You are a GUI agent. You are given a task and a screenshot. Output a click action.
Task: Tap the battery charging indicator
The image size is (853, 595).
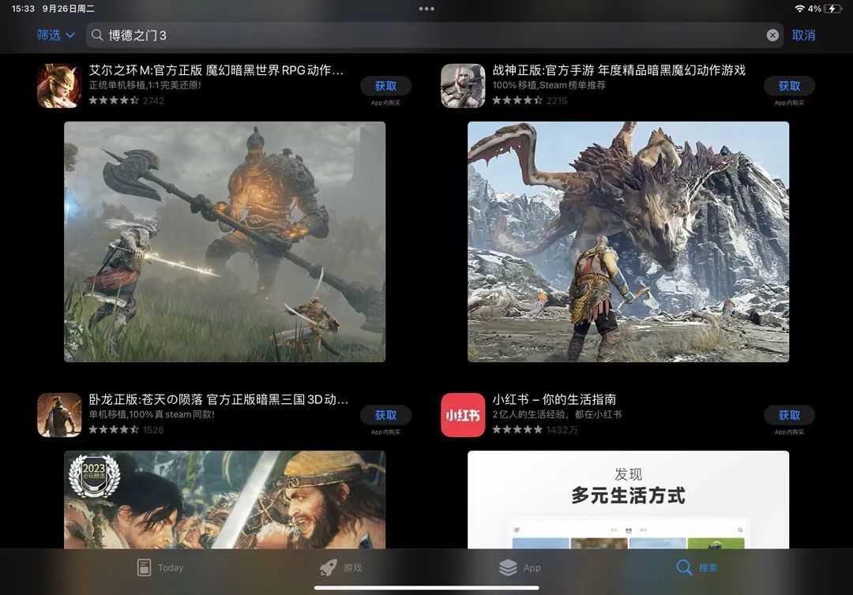[x=833, y=9]
